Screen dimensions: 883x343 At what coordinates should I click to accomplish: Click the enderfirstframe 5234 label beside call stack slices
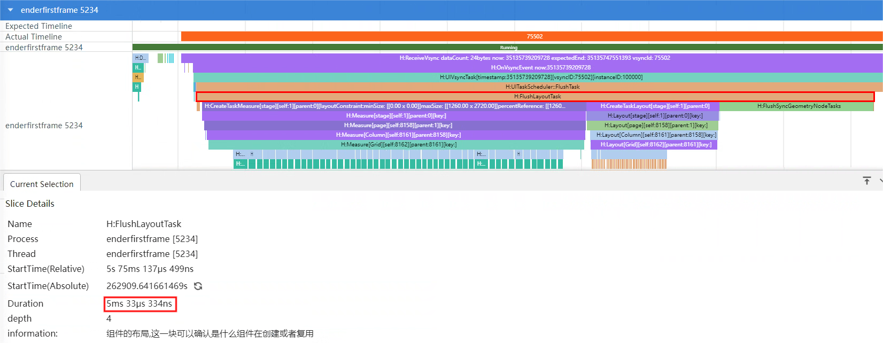44,125
